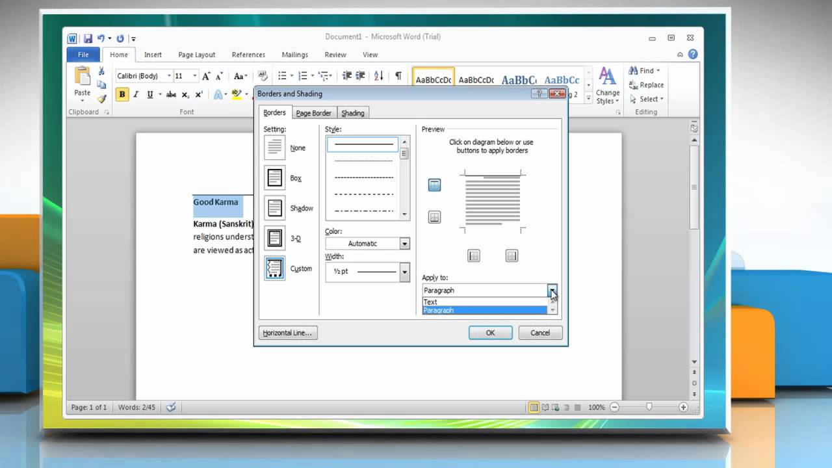832x468 pixels.
Task: Click the bottom border button in Preview
Action: pyautogui.click(x=434, y=217)
